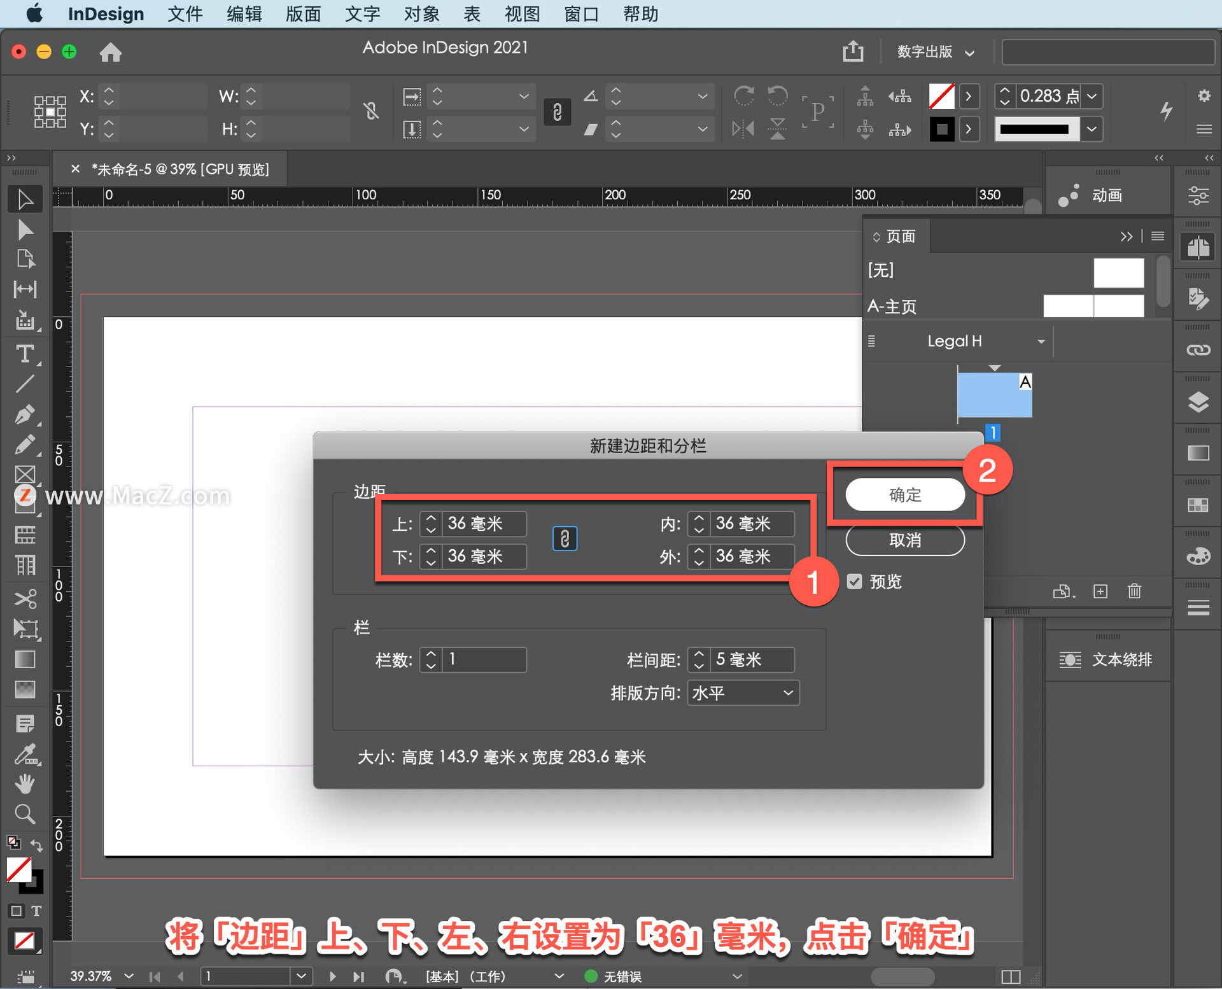Open the 对象 menu
Screen dimensions: 1222x989
point(421,14)
